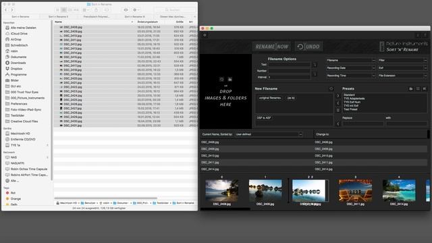Click the UNDO button
Screen dimensions: 432x243
pyautogui.click(x=308, y=47)
